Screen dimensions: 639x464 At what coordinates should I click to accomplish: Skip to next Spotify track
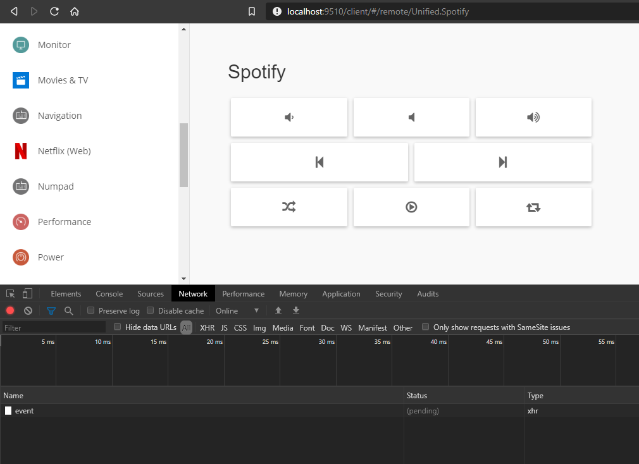pos(503,162)
